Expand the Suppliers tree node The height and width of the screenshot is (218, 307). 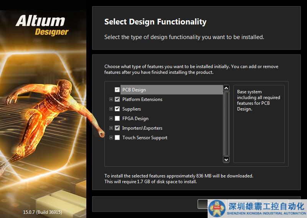pos(111,109)
